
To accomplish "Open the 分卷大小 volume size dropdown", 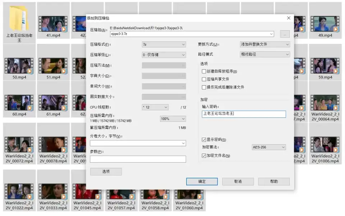I will point(138,143).
